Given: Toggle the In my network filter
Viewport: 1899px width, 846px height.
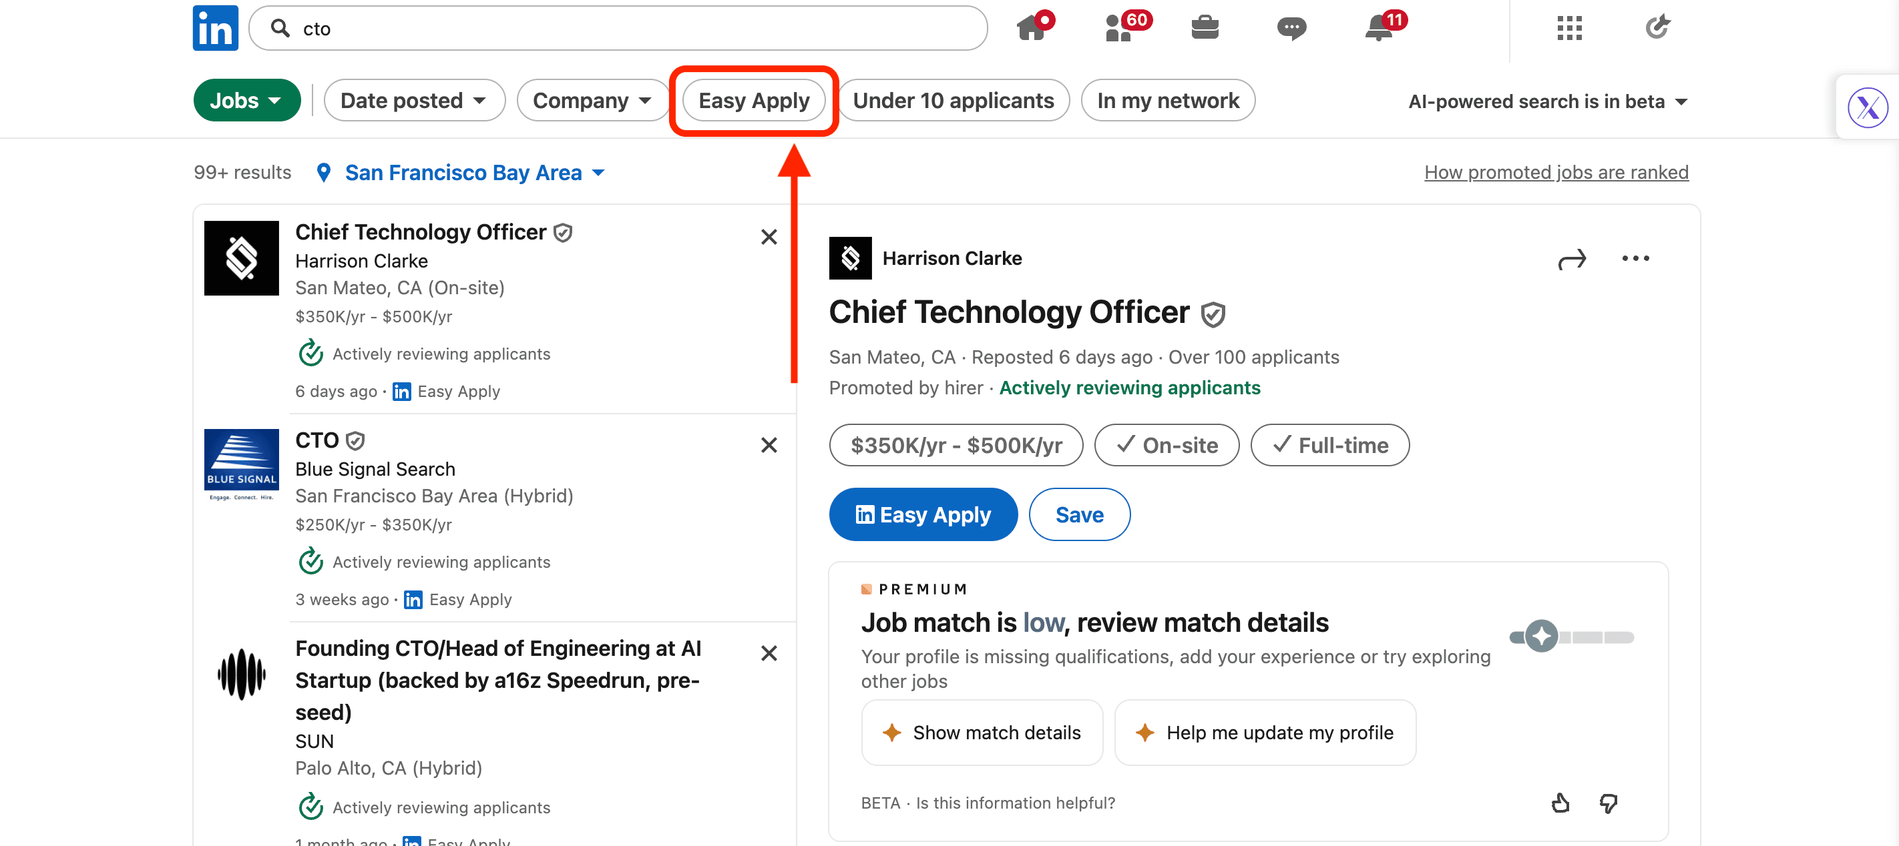Looking at the screenshot, I should [x=1168, y=101].
